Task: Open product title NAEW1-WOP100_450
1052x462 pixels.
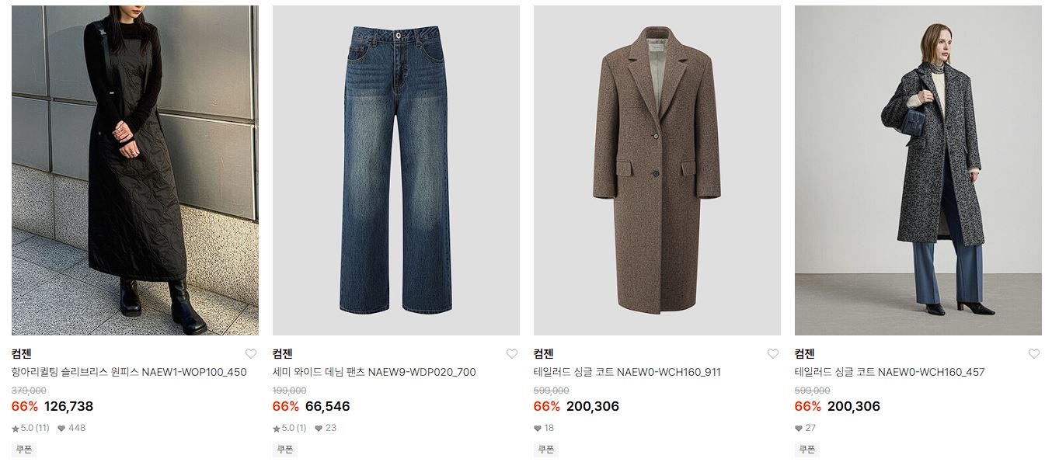Action: tap(129, 372)
